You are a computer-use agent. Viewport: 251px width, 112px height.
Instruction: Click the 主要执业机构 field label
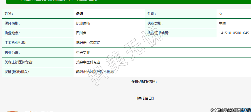pos(15,43)
